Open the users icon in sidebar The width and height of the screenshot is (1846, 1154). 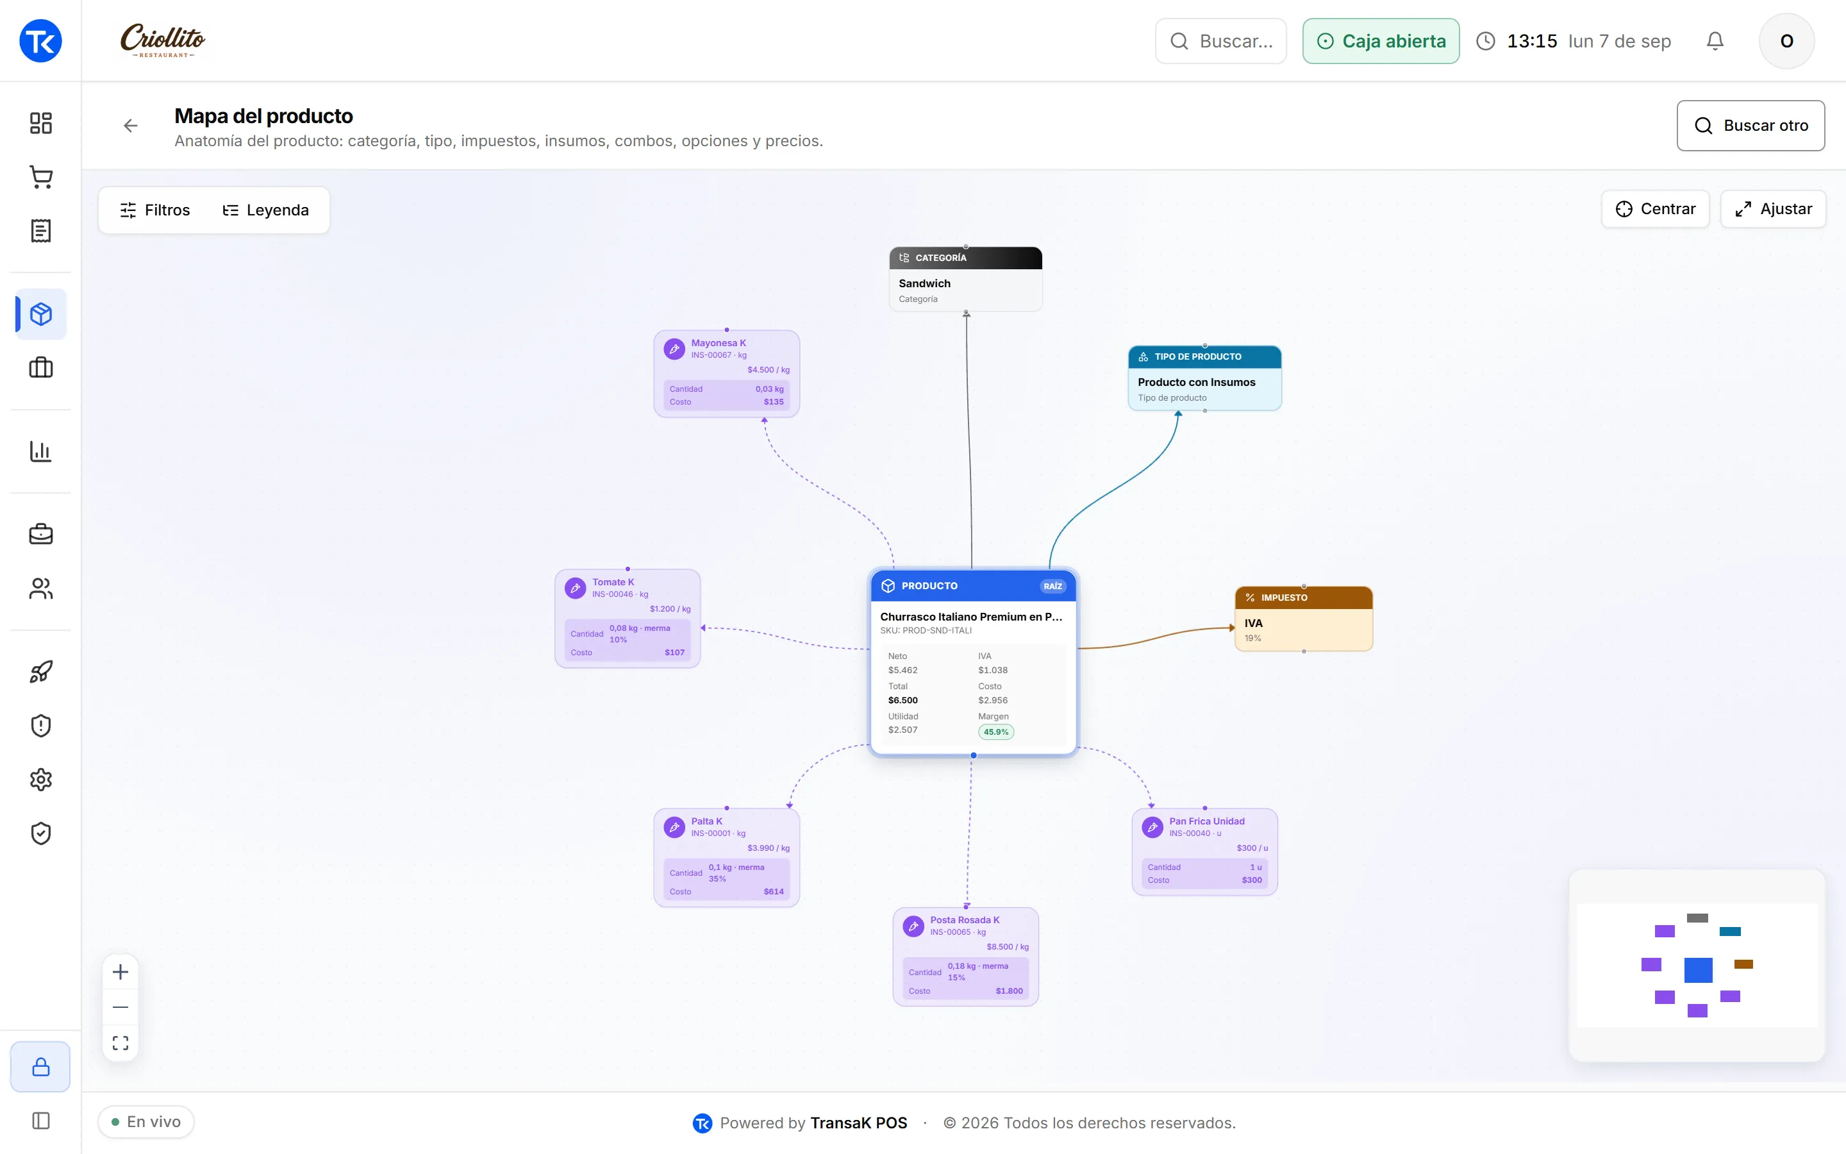pos(40,589)
